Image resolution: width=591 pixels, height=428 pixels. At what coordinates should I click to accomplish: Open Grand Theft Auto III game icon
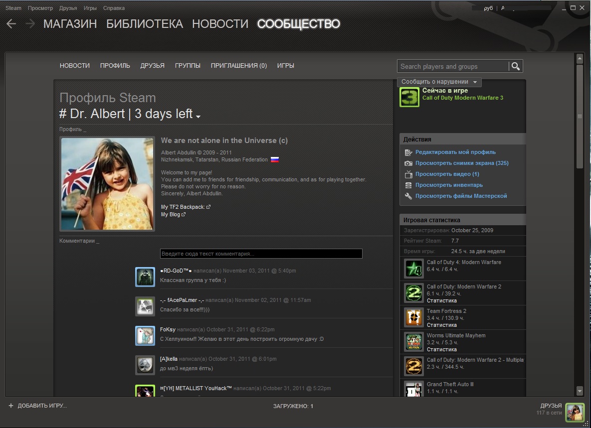point(413,389)
